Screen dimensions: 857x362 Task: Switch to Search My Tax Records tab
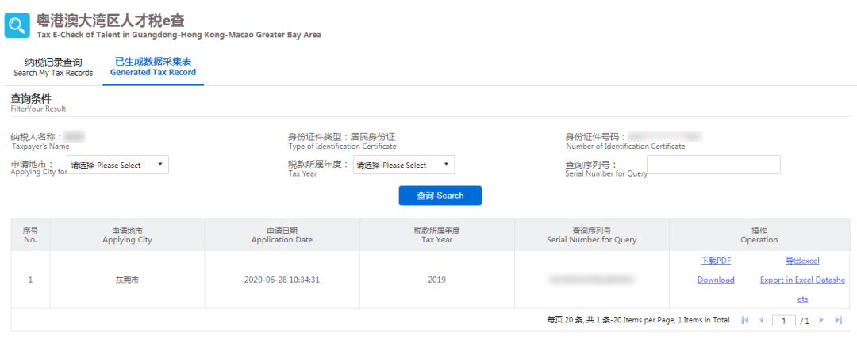[53, 67]
